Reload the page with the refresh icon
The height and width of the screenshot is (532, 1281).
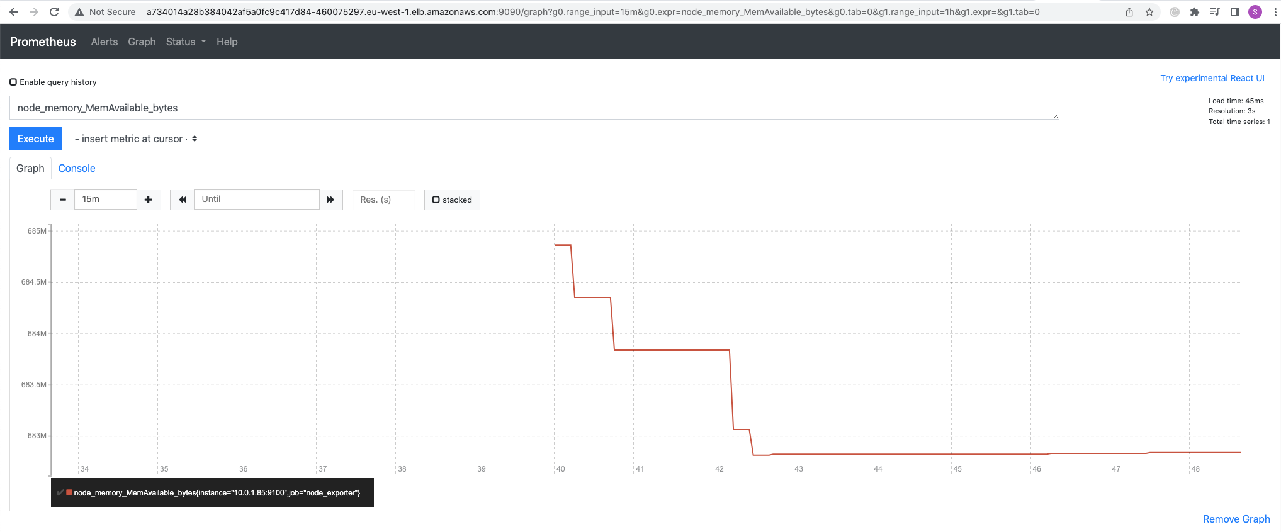(54, 12)
